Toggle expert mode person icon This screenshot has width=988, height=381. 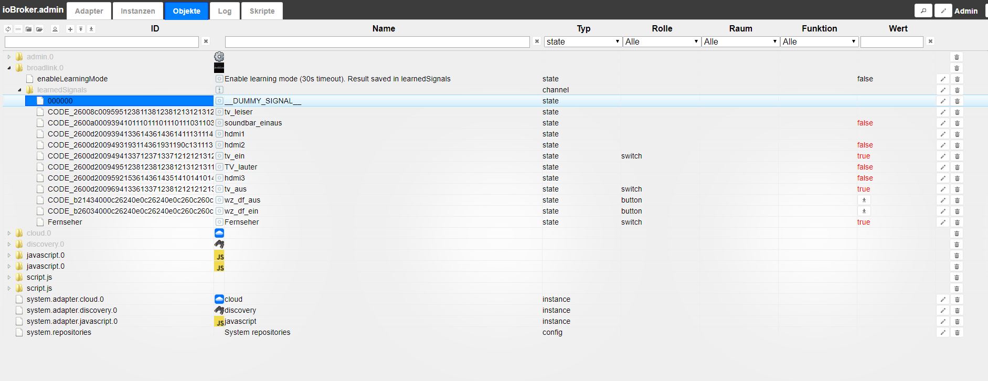click(x=55, y=29)
